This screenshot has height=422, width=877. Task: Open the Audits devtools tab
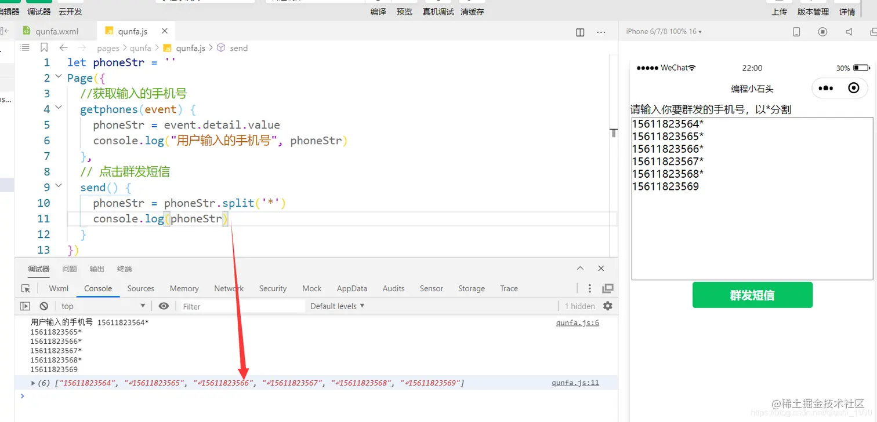point(394,288)
